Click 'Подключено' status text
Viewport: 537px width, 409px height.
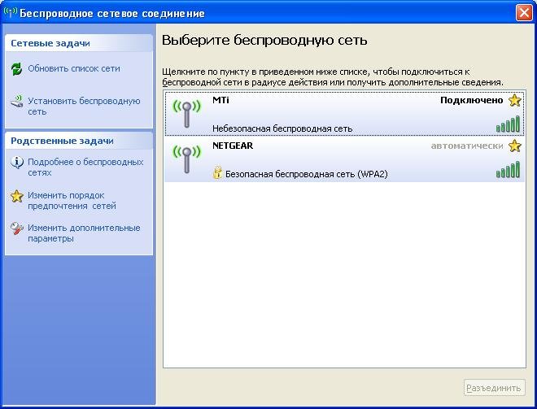pyautogui.click(x=472, y=100)
